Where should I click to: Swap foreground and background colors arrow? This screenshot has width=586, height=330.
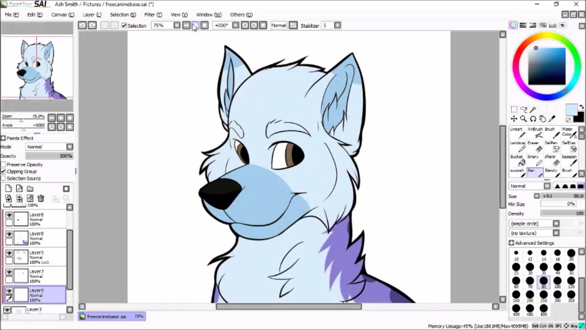[x=581, y=107]
